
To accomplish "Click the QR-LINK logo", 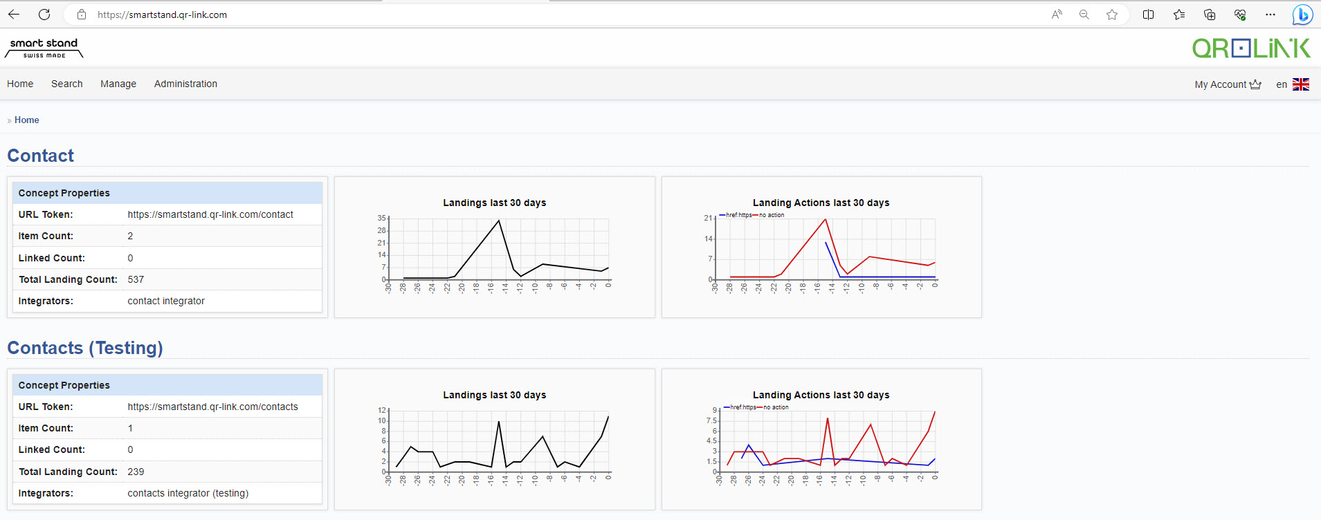I will (x=1251, y=48).
